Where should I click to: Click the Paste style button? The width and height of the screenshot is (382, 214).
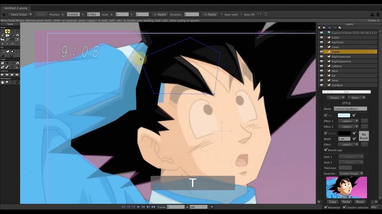pyautogui.click(x=346, y=202)
